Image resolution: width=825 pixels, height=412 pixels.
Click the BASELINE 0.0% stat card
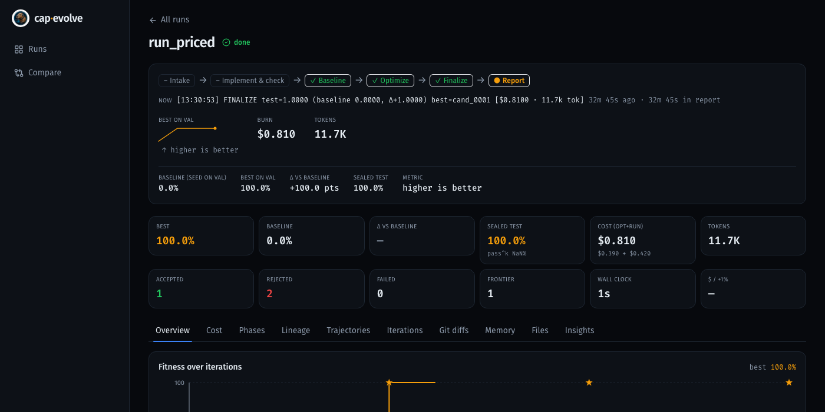[312, 235]
